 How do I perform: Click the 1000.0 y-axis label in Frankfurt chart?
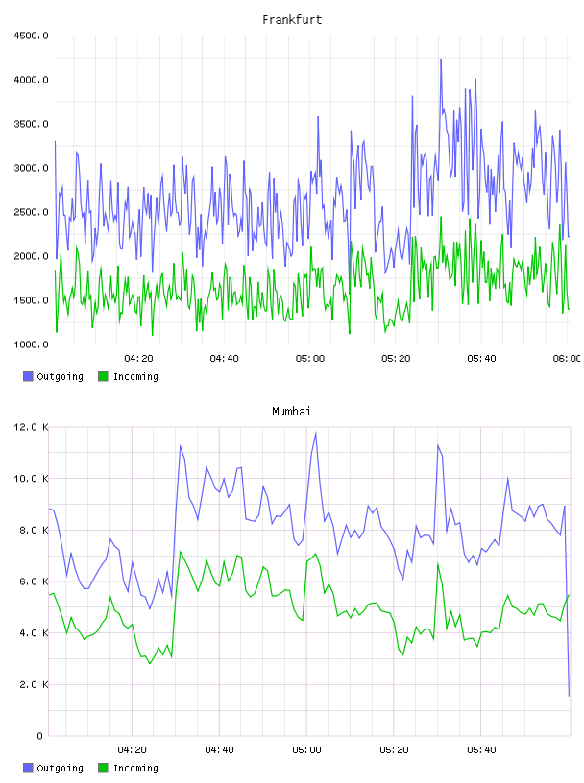[x=31, y=344]
